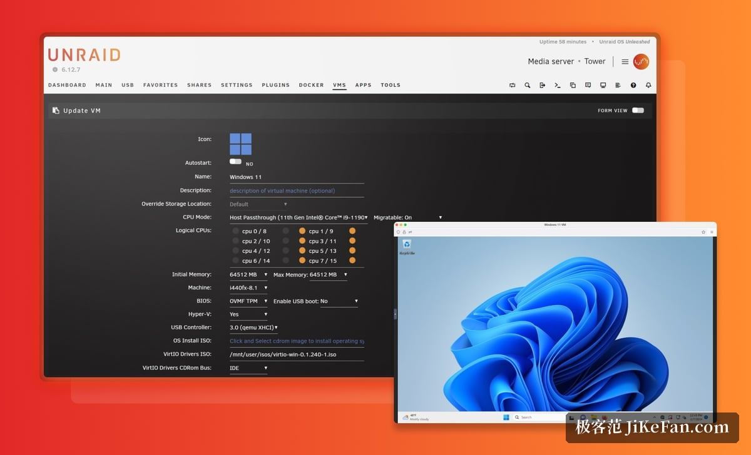Open the Enable USB boot dropdown
Image resolution: width=751 pixels, height=455 pixels.
point(339,301)
